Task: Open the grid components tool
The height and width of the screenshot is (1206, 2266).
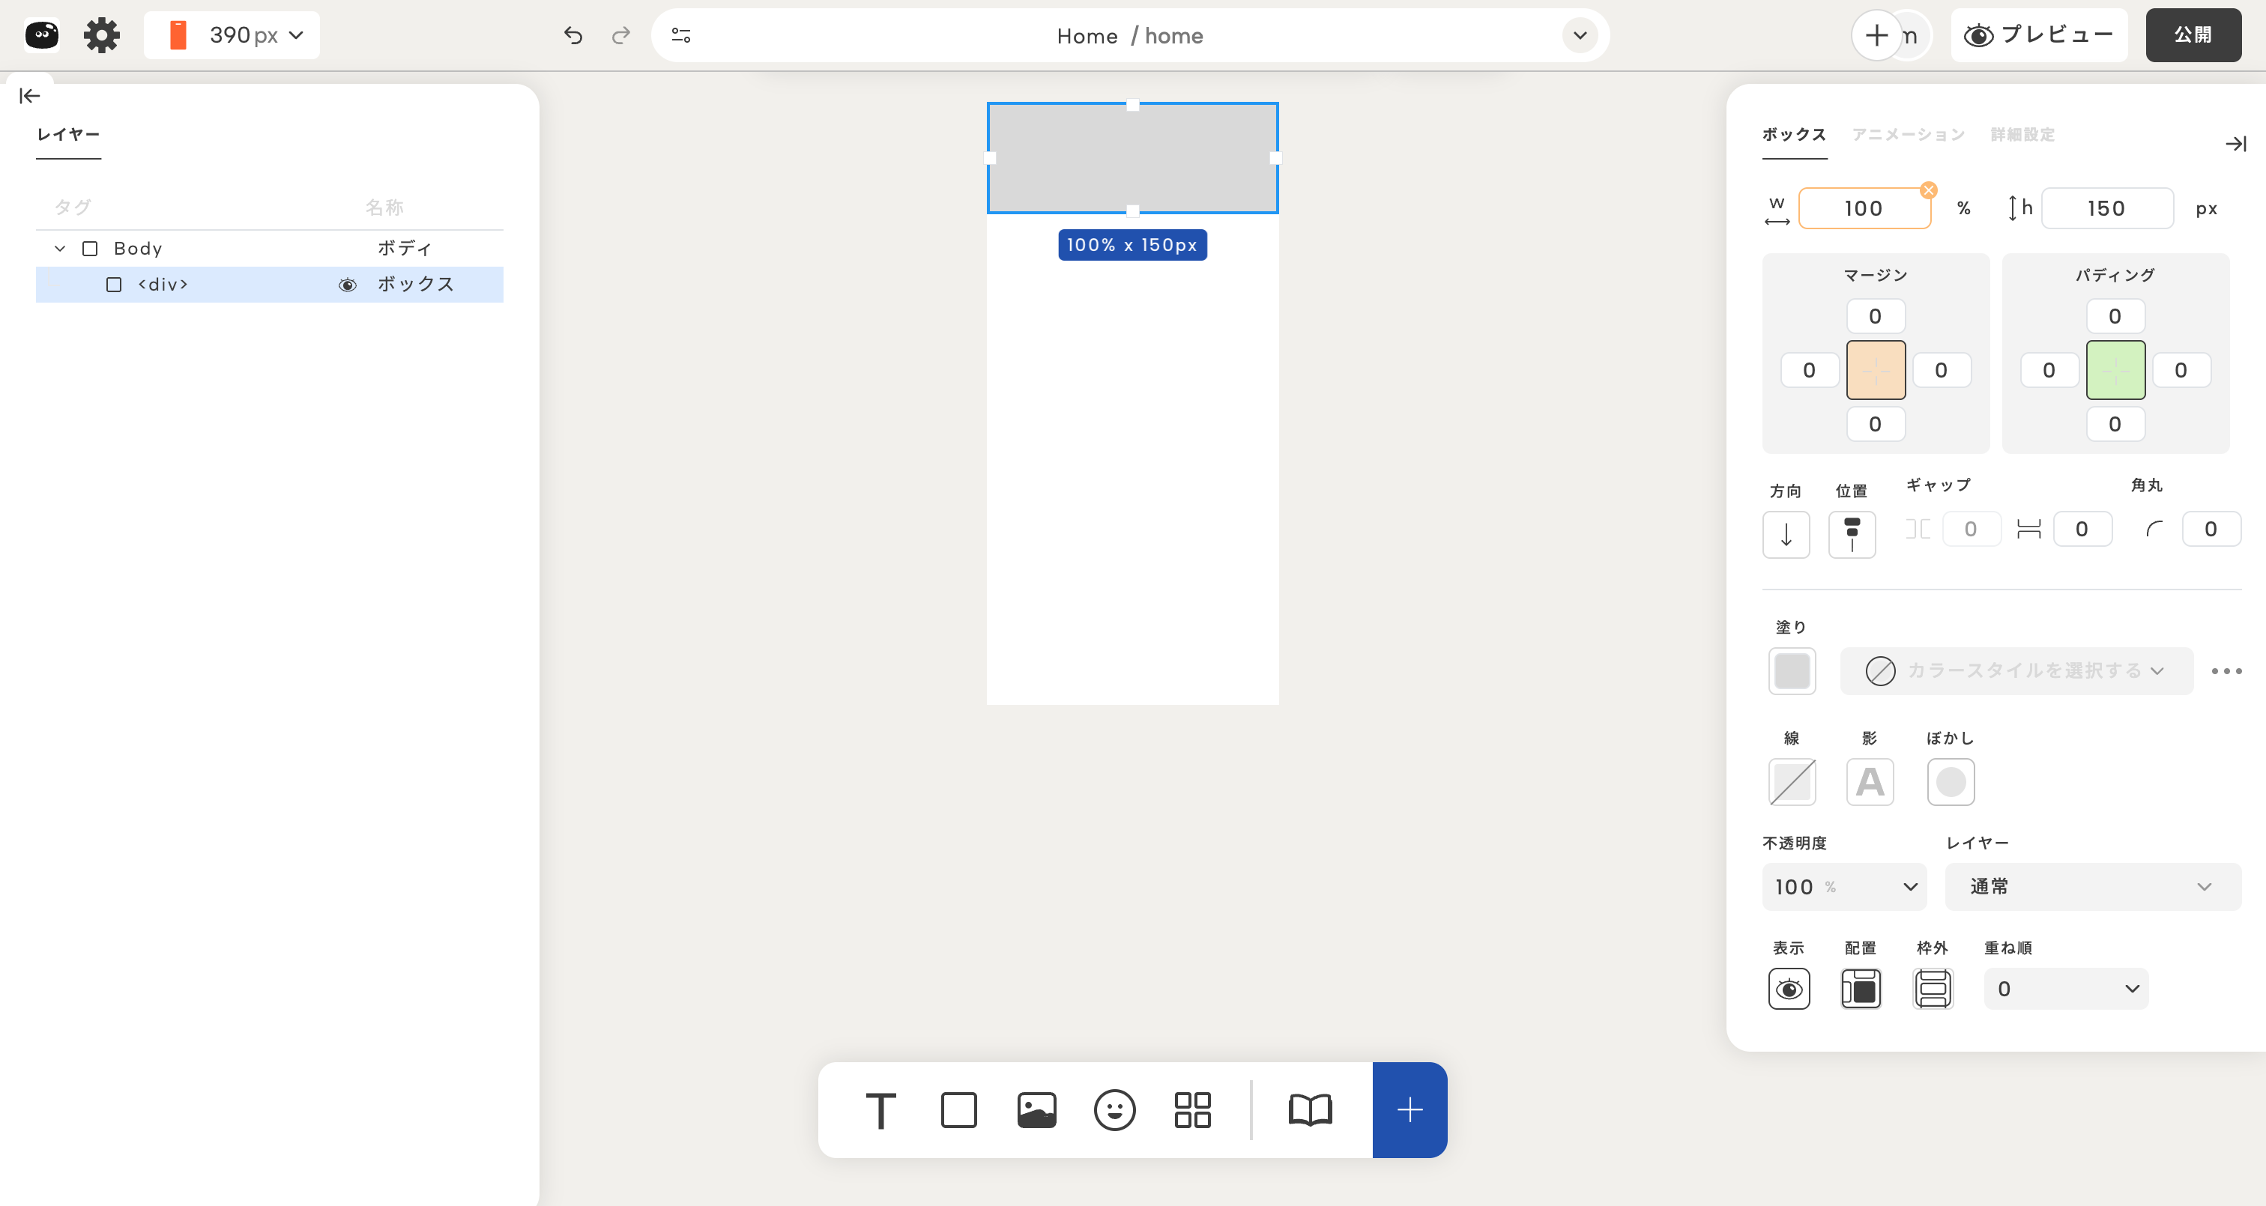Action: 1192,1110
